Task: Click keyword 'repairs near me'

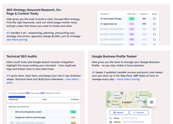Action: click(x=110, y=24)
